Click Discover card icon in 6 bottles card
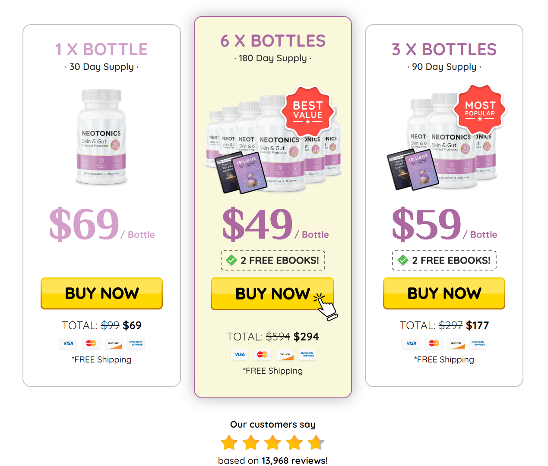The width and height of the screenshot is (548, 466). coord(285,355)
